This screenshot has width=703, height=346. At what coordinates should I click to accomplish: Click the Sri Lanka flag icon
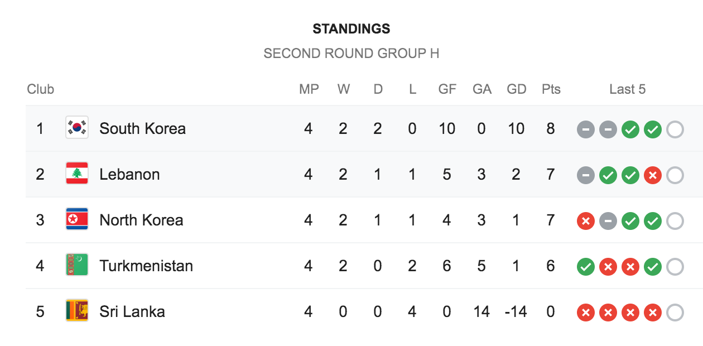click(77, 311)
